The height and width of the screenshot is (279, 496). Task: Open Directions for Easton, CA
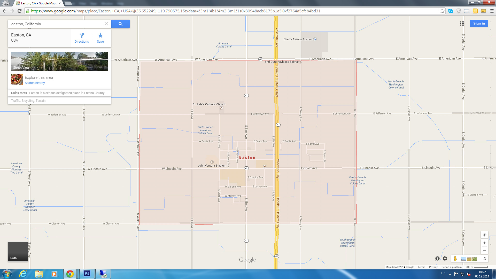coord(82,38)
